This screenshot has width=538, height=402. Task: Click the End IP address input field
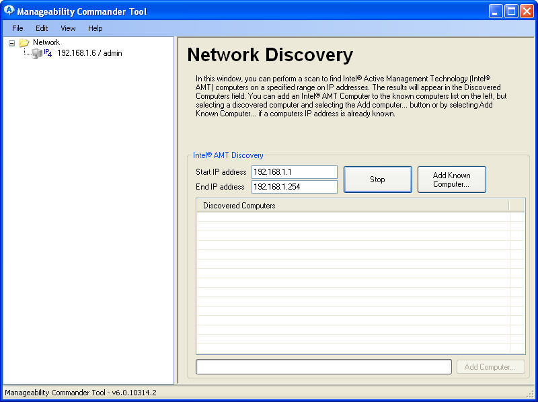coord(294,187)
